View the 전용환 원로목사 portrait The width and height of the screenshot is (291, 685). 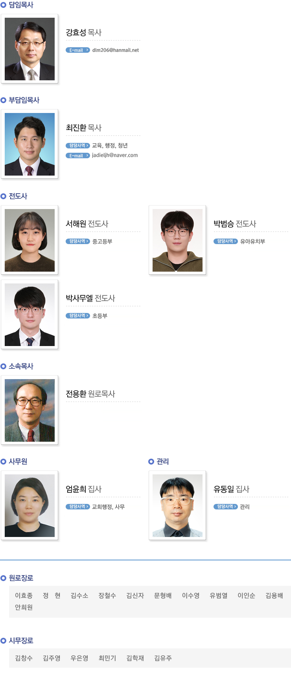coord(29,410)
